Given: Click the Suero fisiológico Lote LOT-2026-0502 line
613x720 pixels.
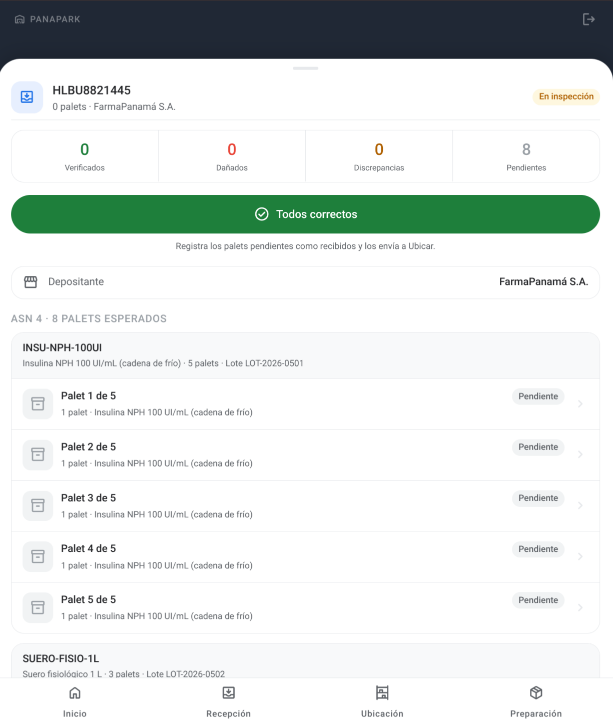Looking at the screenshot, I should pos(124,674).
